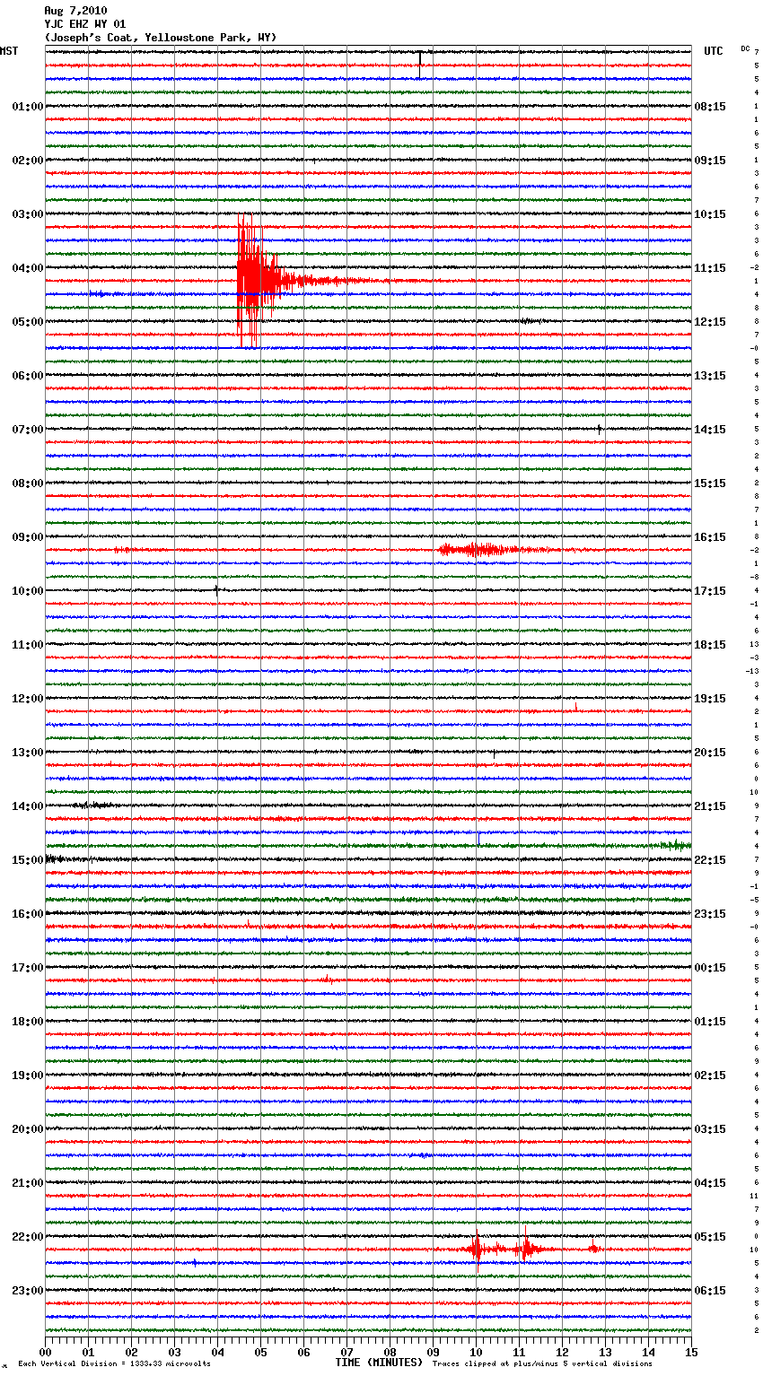Select the 15:00 MST row label
Viewport: 763px width, 1376px height.
(28, 860)
